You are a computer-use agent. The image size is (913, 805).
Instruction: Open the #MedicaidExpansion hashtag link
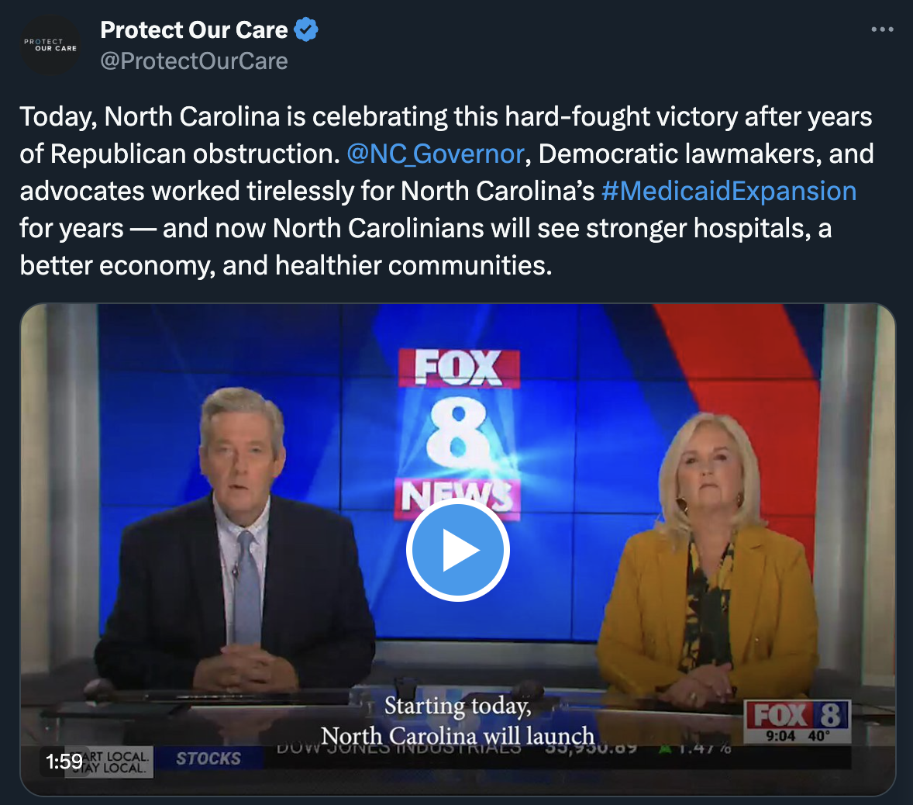click(729, 191)
